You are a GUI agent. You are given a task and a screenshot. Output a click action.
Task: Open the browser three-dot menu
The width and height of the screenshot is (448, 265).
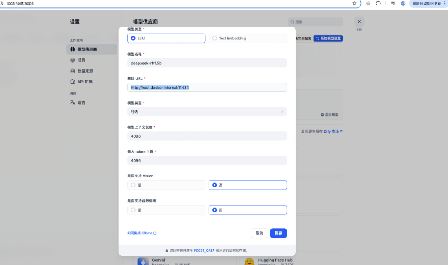point(445,3)
